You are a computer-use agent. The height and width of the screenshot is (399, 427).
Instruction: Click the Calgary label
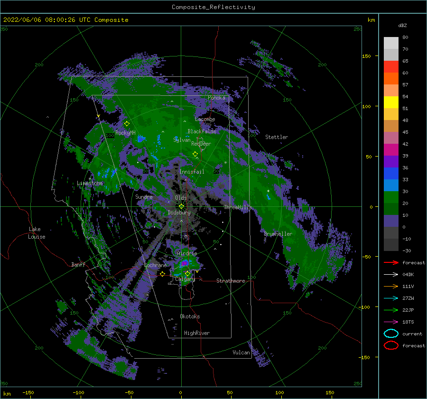(x=185, y=279)
